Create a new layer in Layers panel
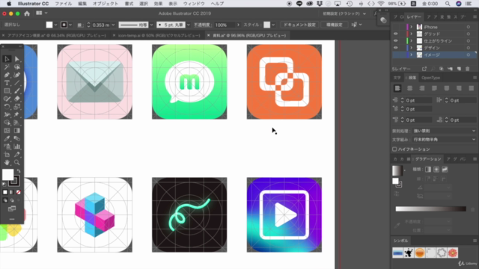 (459, 69)
